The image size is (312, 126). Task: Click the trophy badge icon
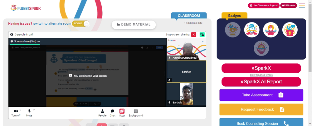pyautogui.click(x=233, y=30)
